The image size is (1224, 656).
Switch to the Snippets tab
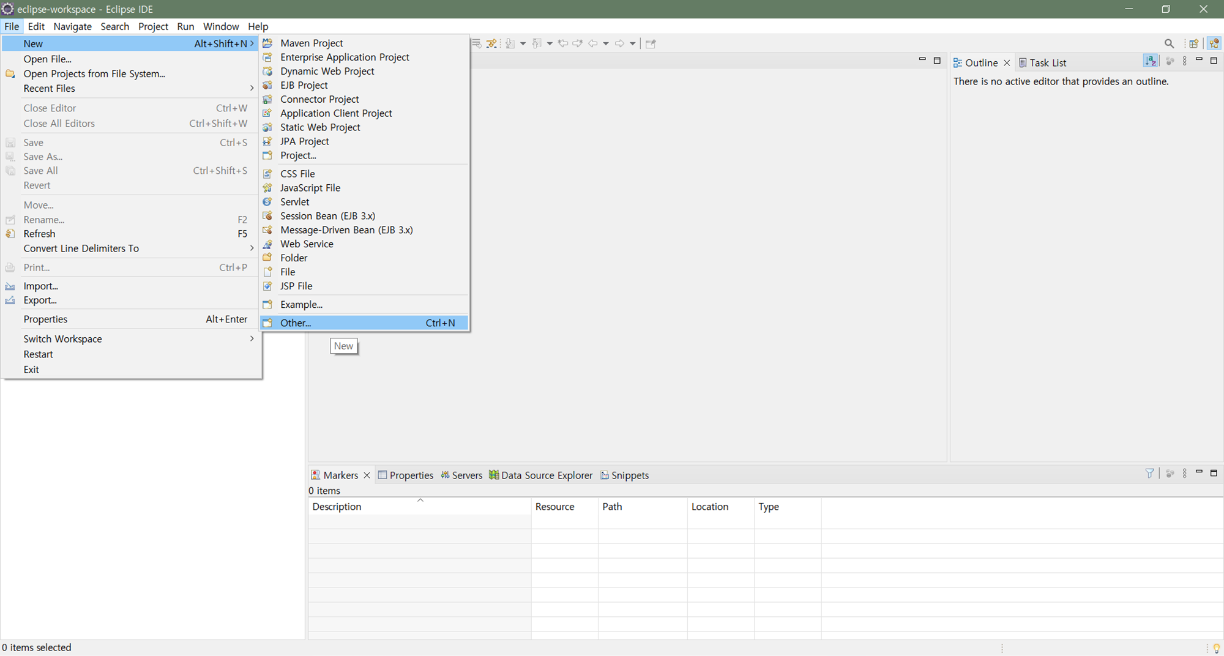625,475
